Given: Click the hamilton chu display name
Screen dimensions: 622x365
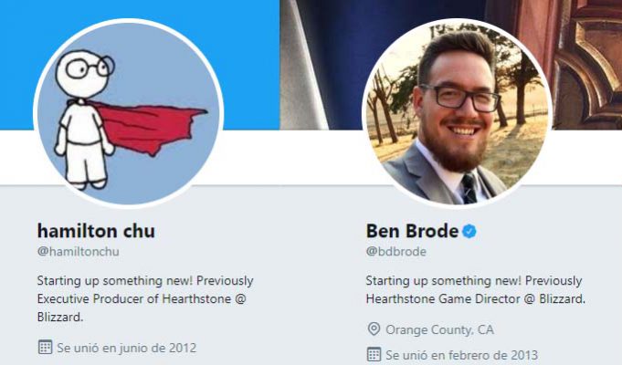Looking at the screenshot, I should click(96, 231).
